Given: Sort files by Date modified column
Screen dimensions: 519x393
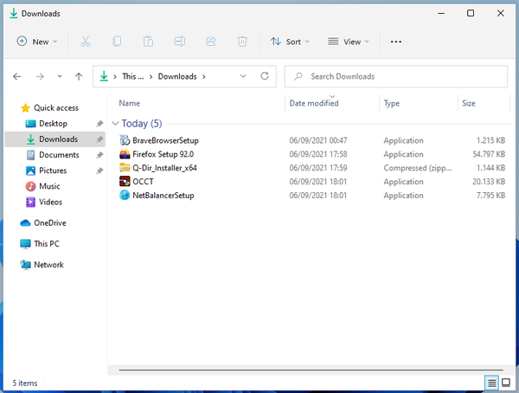Looking at the screenshot, I should (314, 103).
